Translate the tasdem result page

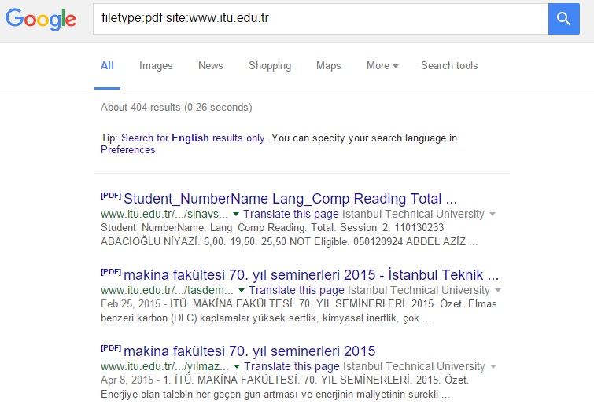[x=297, y=290]
